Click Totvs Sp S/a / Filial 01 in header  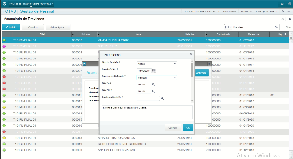point(266,11)
